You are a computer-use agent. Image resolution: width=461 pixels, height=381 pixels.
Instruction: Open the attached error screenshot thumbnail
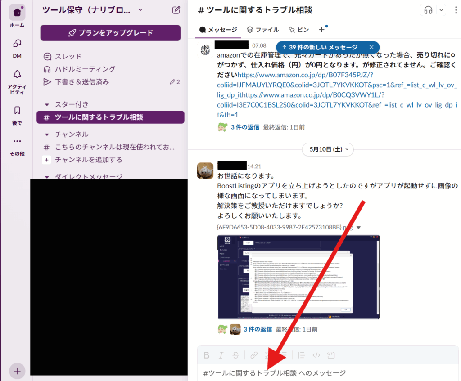pyautogui.click(x=298, y=278)
